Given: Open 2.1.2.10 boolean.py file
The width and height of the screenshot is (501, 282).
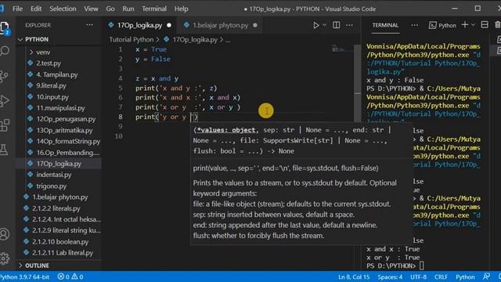Looking at the screenshot, I should [x=59, y=242].
